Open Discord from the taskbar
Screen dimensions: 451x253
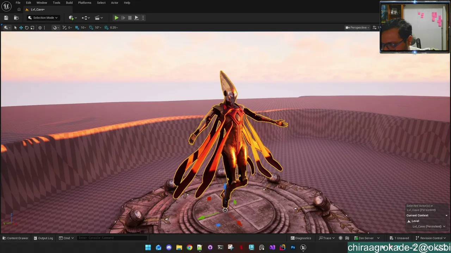pos(169,247)
